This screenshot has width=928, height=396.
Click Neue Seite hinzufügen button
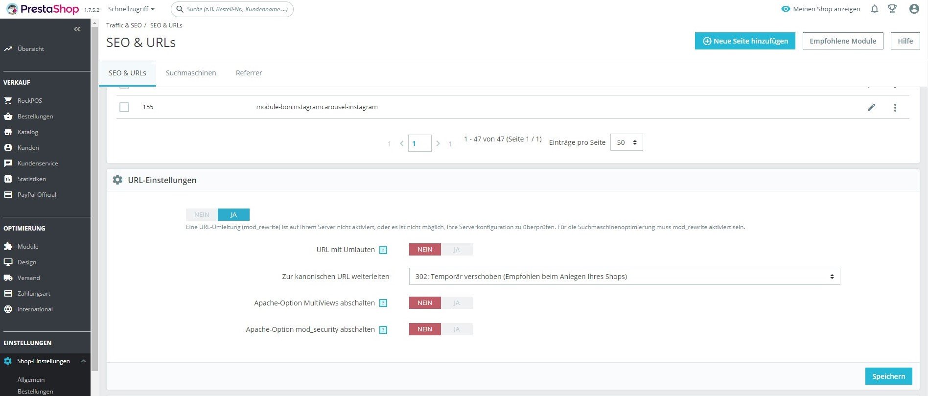(745, 41)
